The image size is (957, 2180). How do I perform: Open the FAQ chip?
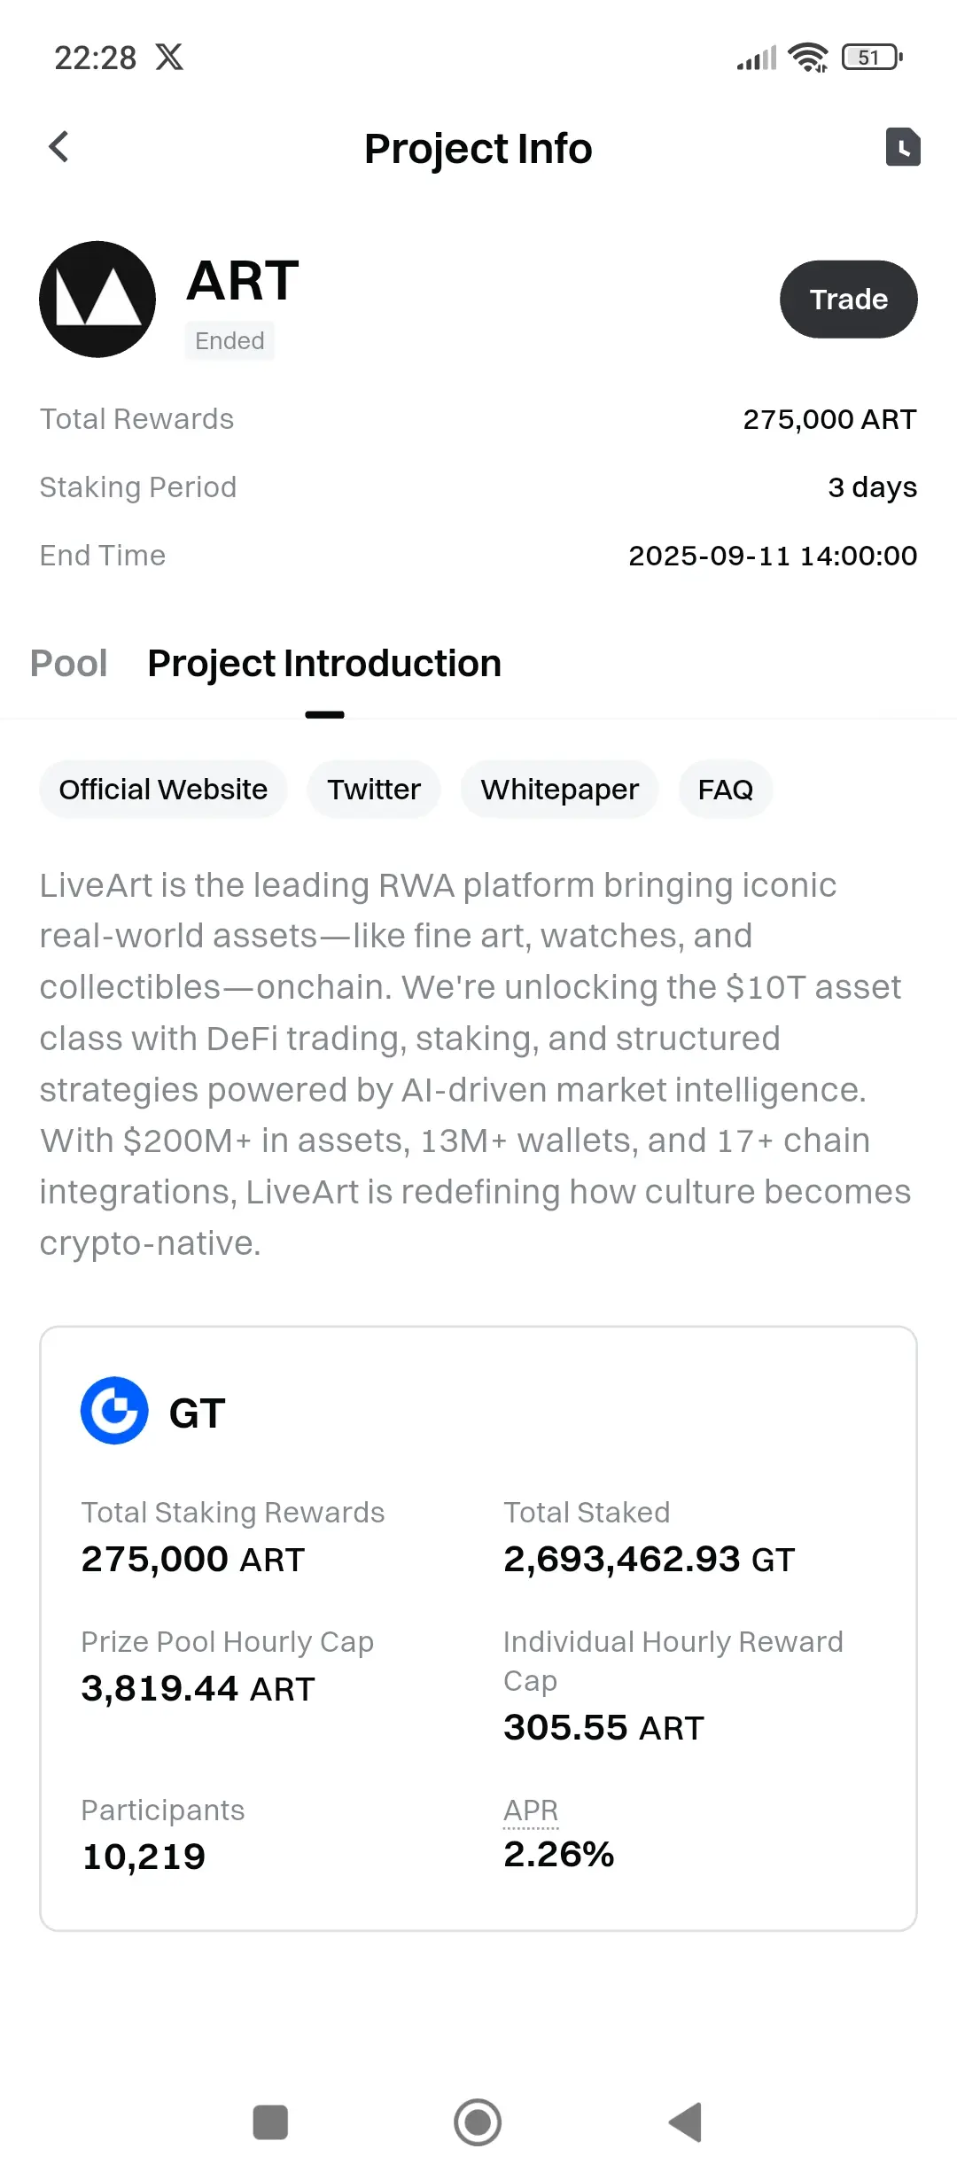coord(726,790)
